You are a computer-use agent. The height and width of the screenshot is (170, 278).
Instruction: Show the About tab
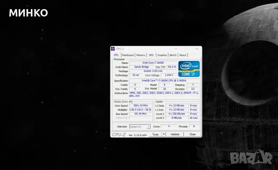point(182,55)
